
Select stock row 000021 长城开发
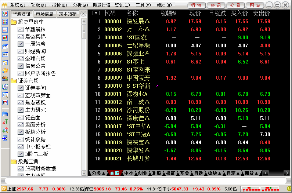189,159
